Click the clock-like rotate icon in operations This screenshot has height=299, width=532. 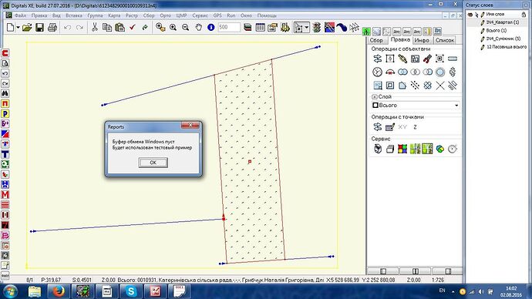[377, 72]
